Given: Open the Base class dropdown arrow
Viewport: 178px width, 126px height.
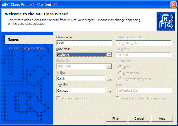Looking at the screenshot, I should click(109, 55).
